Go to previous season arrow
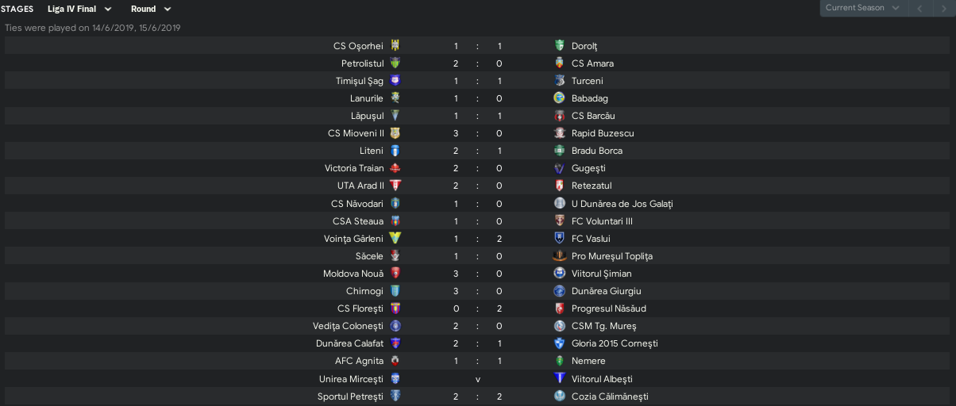 [919, 8]
